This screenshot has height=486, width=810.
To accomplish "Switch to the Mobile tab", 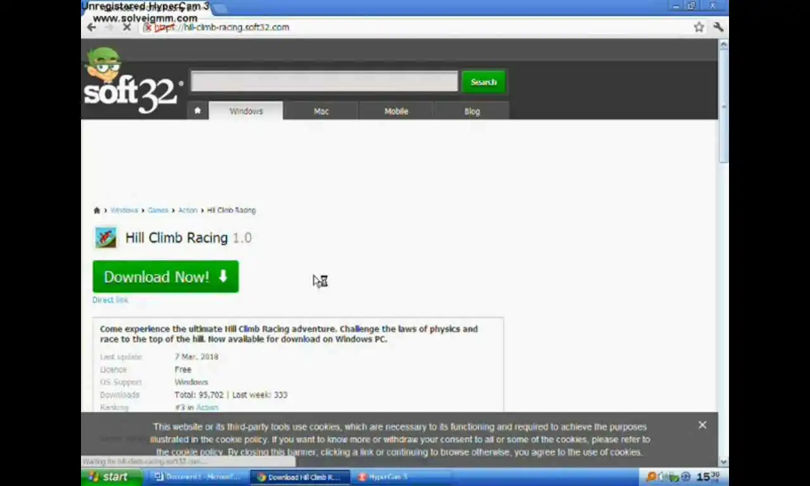I will 396,111.
